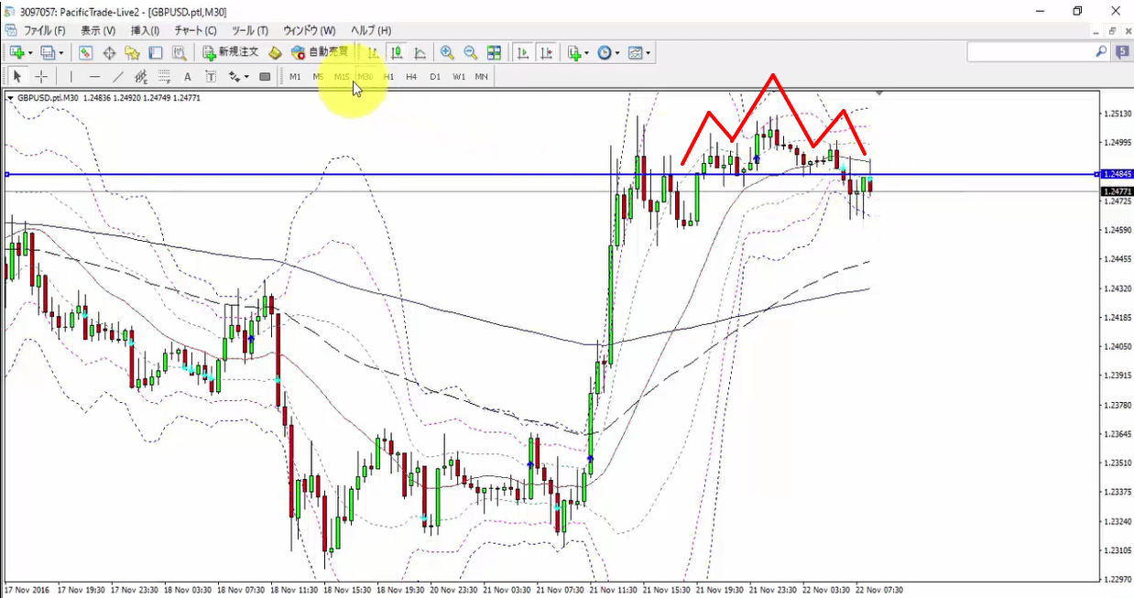Switch to D1 timeframe
This screenshot has width=1134, height=598.
click(x=435, y=77)
